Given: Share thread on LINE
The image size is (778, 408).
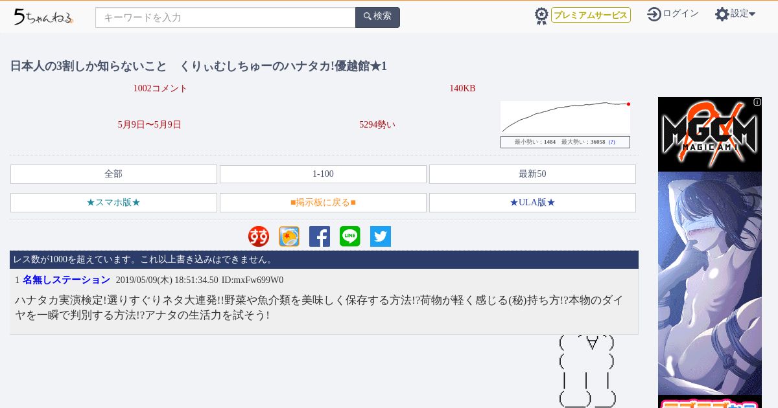Looking at the screenshot, I should pyautogui.click(x=350, y=236).
